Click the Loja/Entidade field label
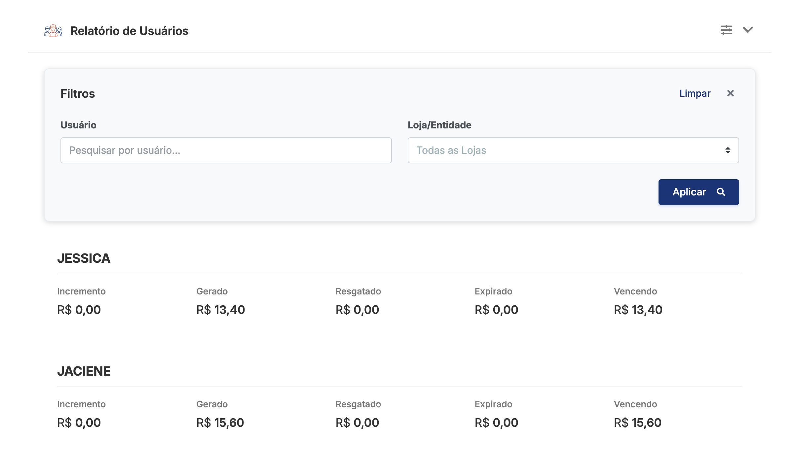793x476 pixels. [439, 125]
